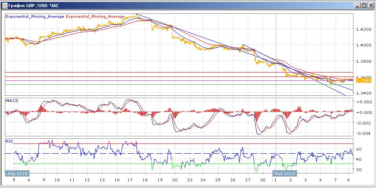Click the chart icon in the title bar
The image size is (377, 188).
(4, 6)
